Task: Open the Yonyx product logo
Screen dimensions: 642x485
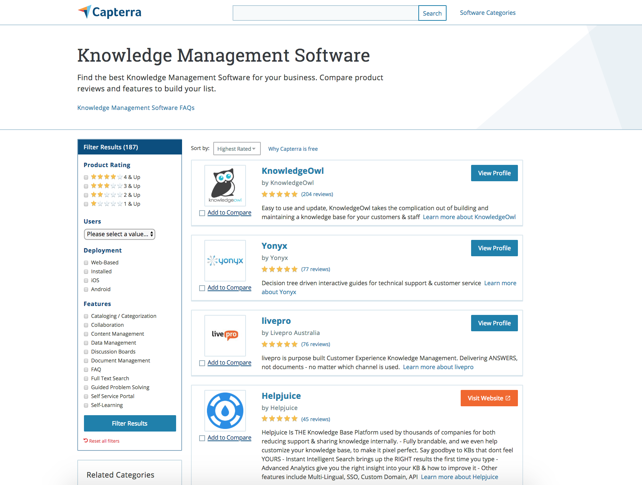Action: pyautogui.click(x=225, y=260)
